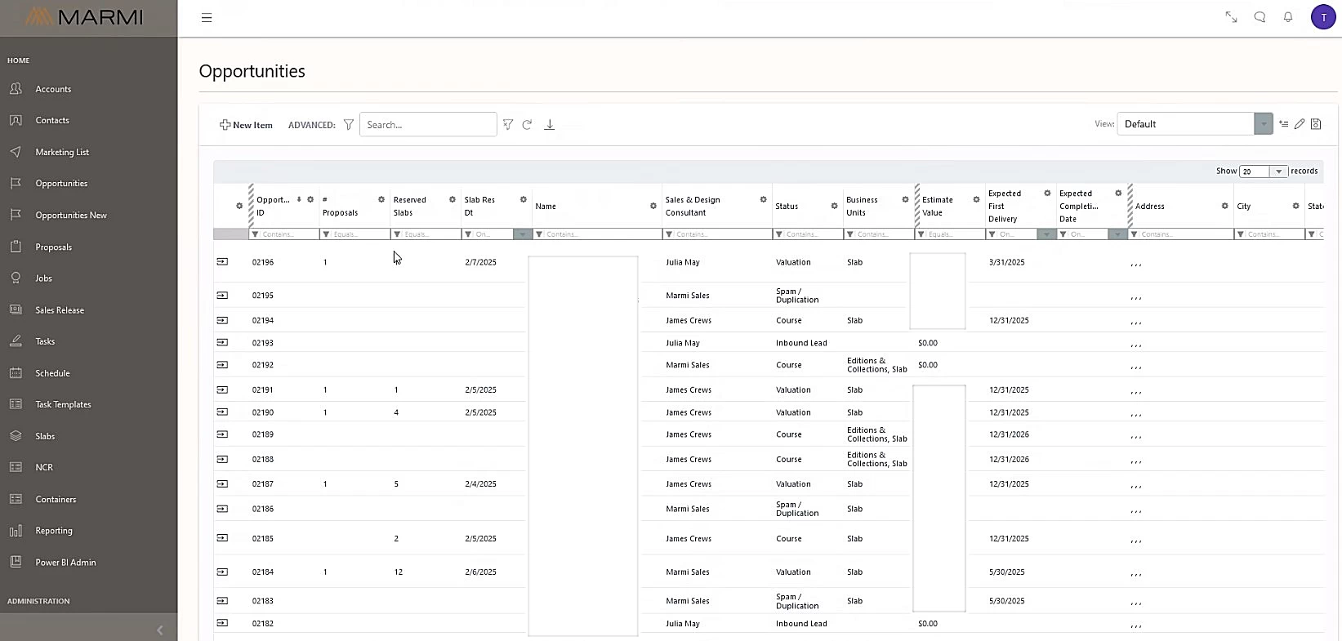Click the Address column Contains filter field

pos(1186,234)
